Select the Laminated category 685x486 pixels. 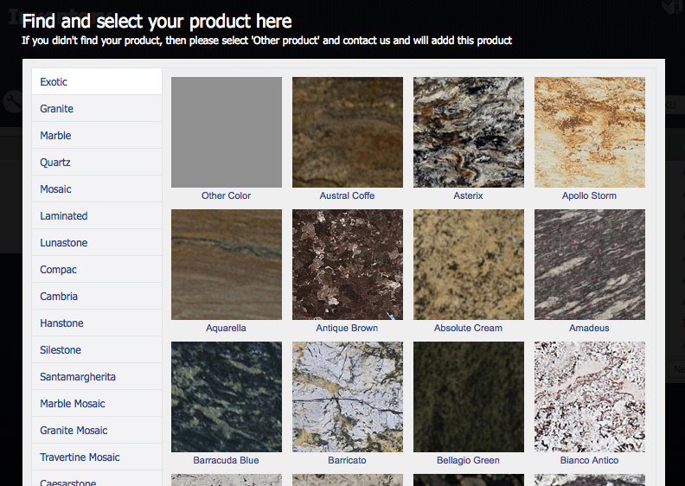97,215
